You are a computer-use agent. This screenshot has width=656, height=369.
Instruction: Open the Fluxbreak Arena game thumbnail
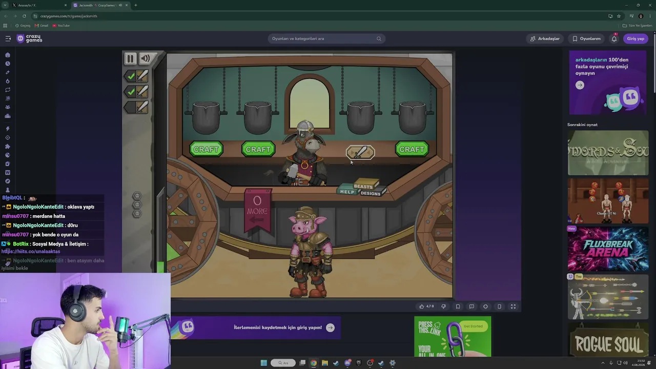pyautogui.click(x=608, y=249)
